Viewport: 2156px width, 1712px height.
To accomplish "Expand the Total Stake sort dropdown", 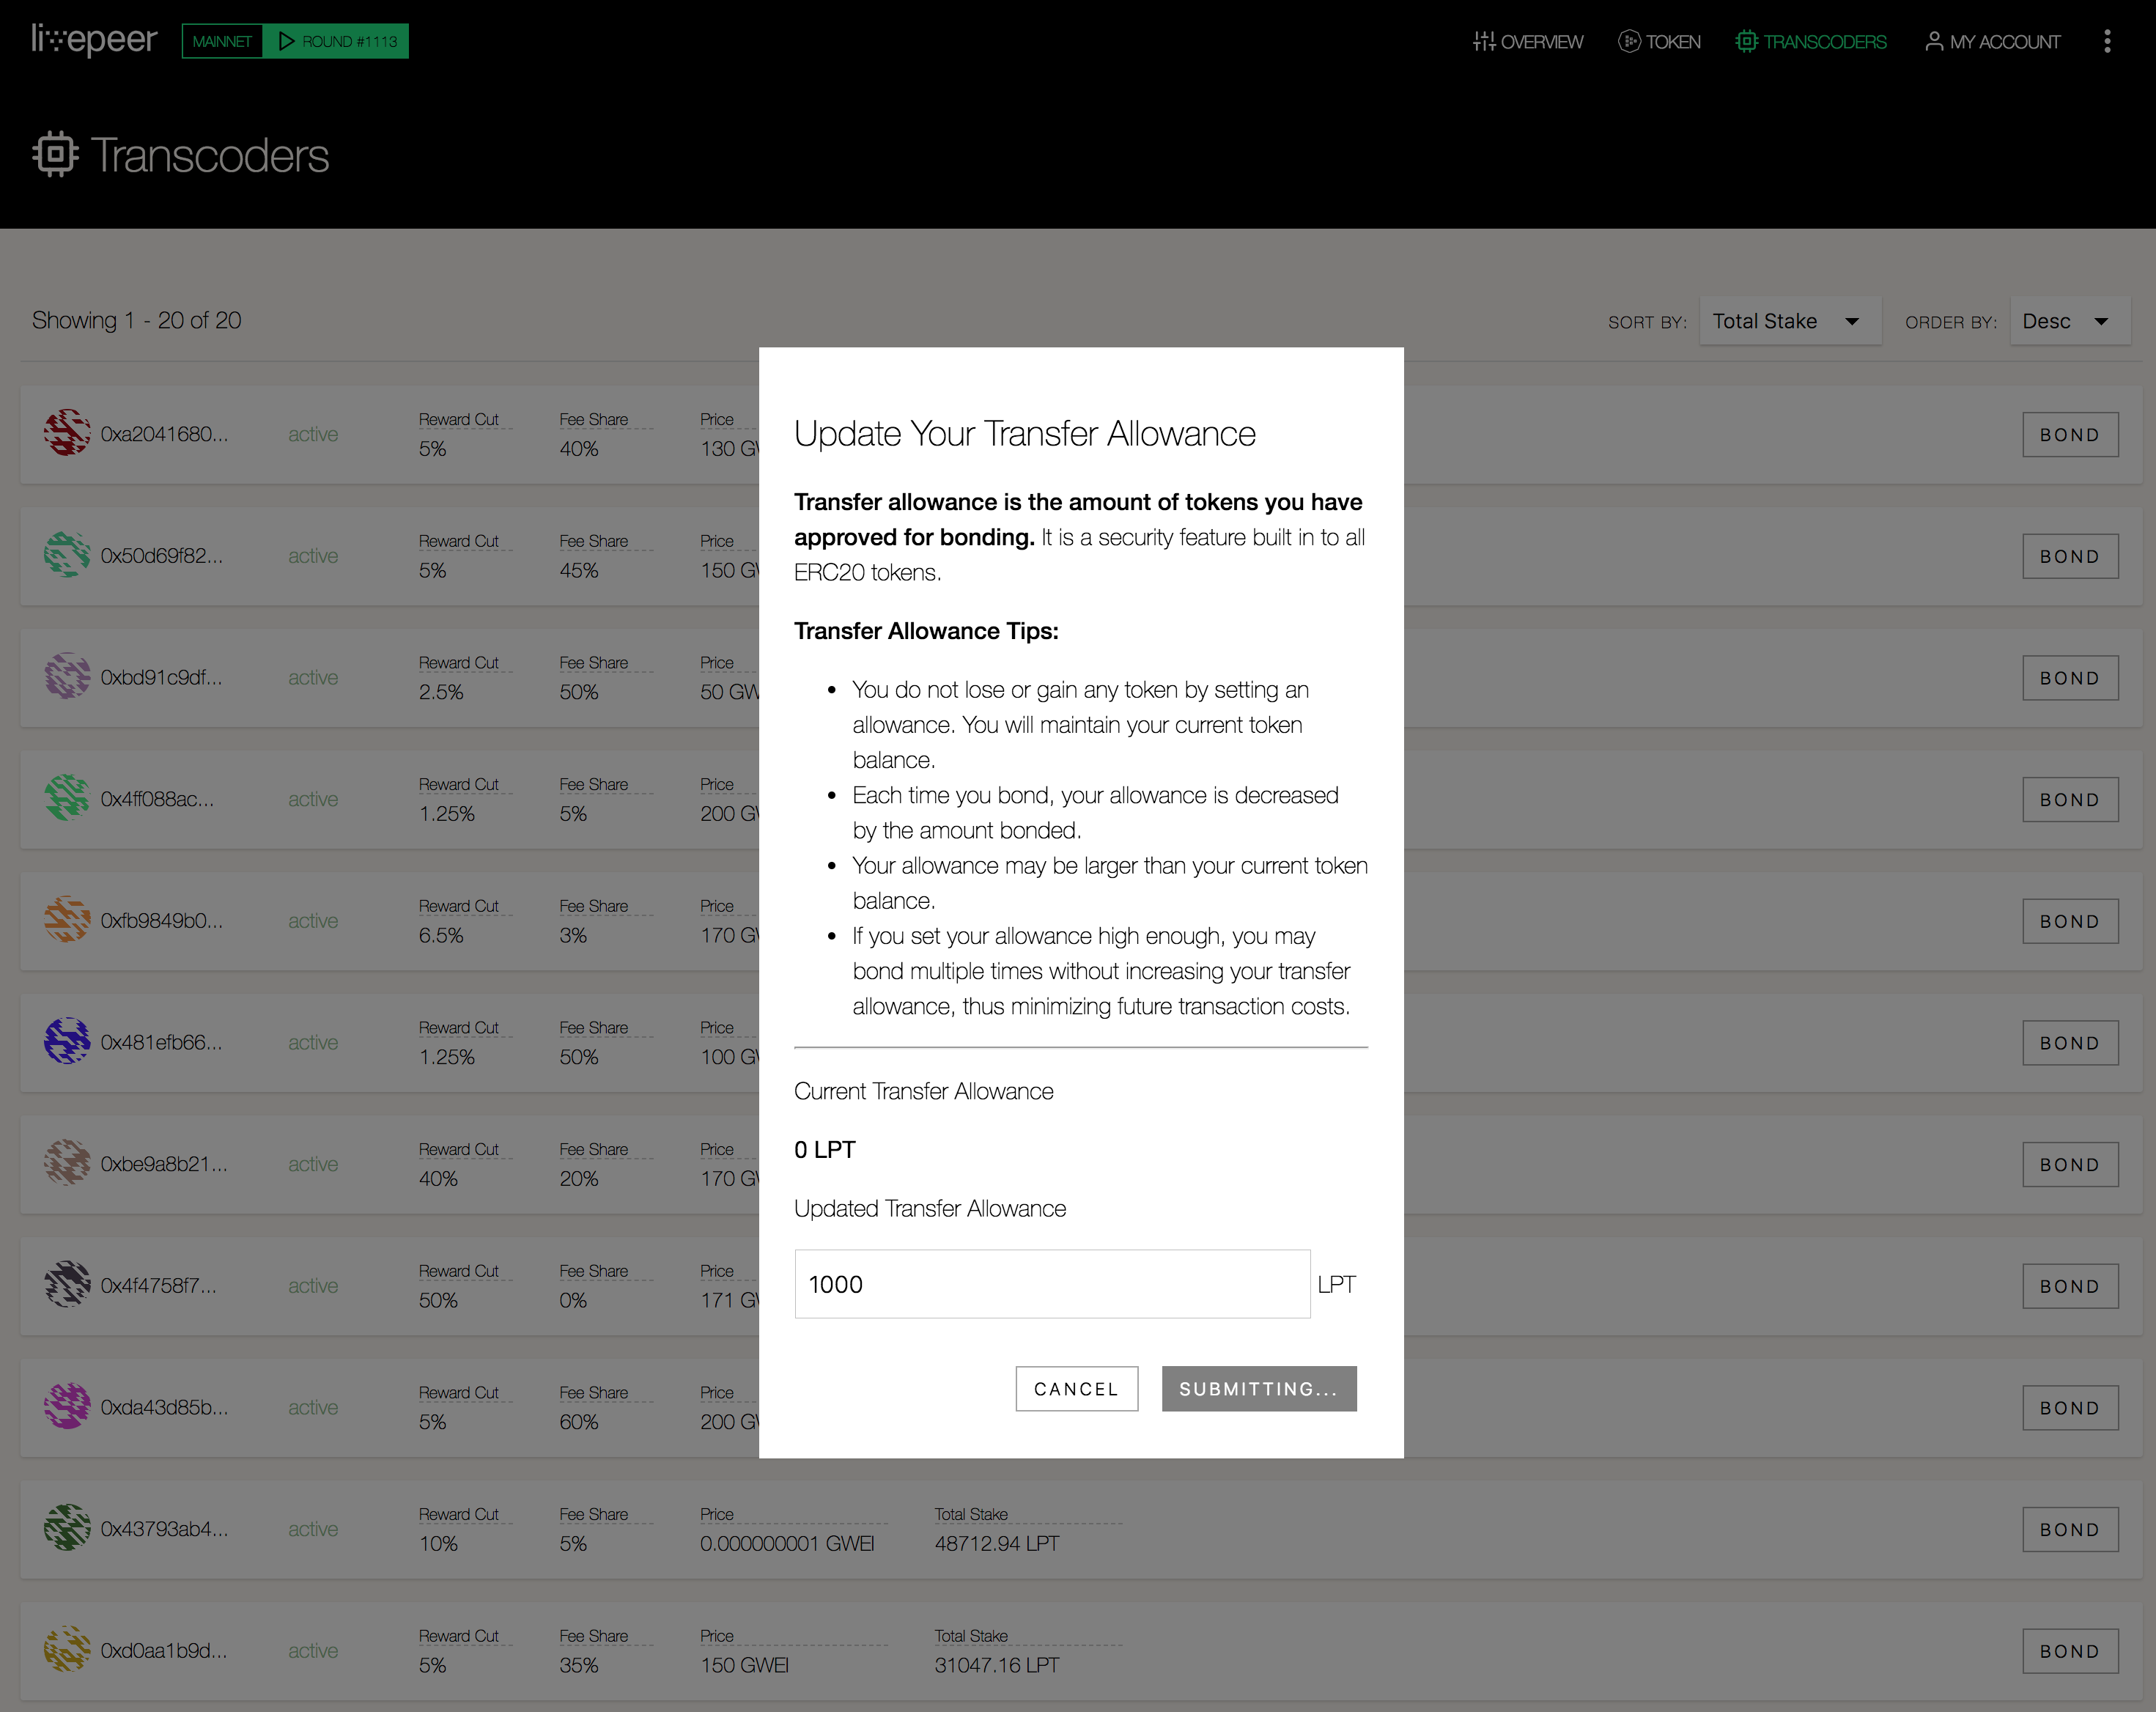I will click(1788, 321).
